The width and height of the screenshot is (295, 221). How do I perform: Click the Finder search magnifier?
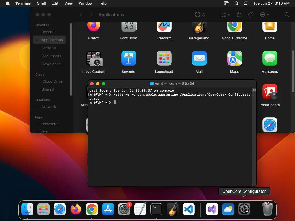tap(287, 15)
